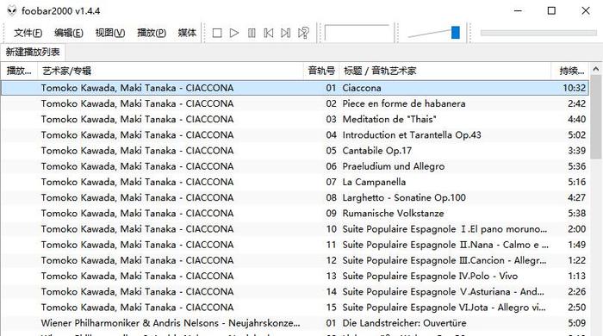This screenshot has width=603, height=336.
Task: Click the foobar2000 alien logo icon
Action: pyautogui.click(x=12, y=10)
